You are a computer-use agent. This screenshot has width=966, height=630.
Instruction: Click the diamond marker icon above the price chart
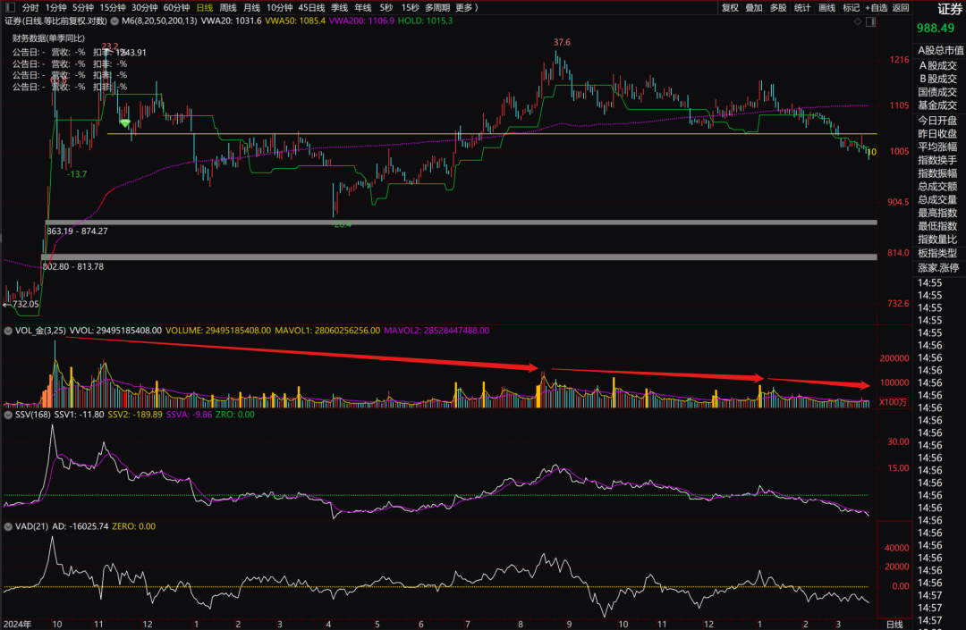point(858,21)
